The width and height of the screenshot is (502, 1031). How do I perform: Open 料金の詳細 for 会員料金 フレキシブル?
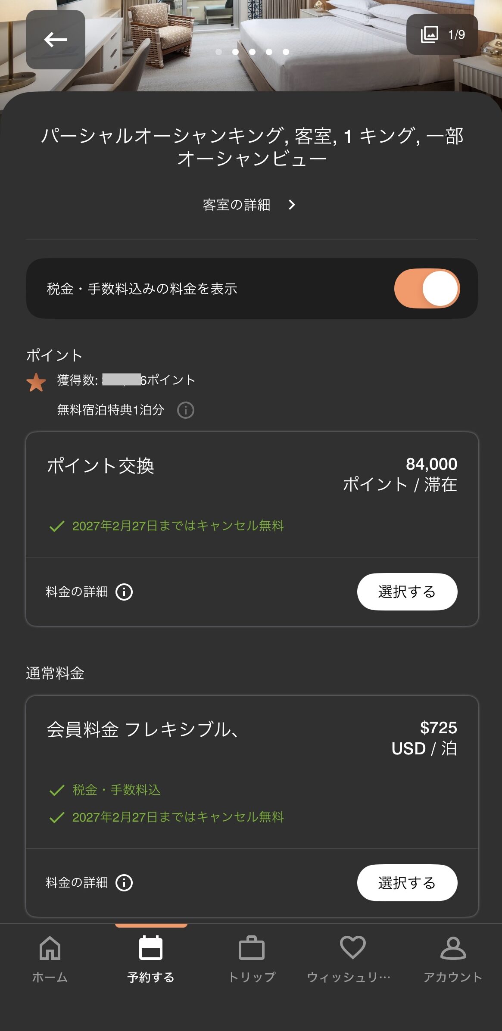coord(77,883)
